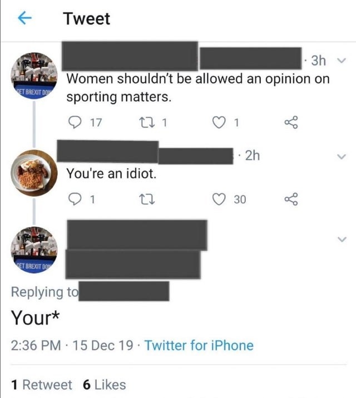Open the food plate profile picture
The height and width of the screenshot is (398, 356).
click(x=34, y=172)
